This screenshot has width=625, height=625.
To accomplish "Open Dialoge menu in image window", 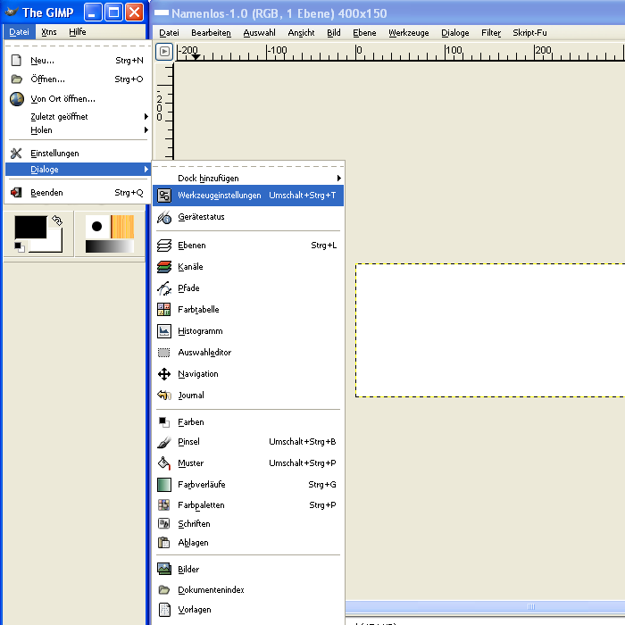I will [454, 33].
